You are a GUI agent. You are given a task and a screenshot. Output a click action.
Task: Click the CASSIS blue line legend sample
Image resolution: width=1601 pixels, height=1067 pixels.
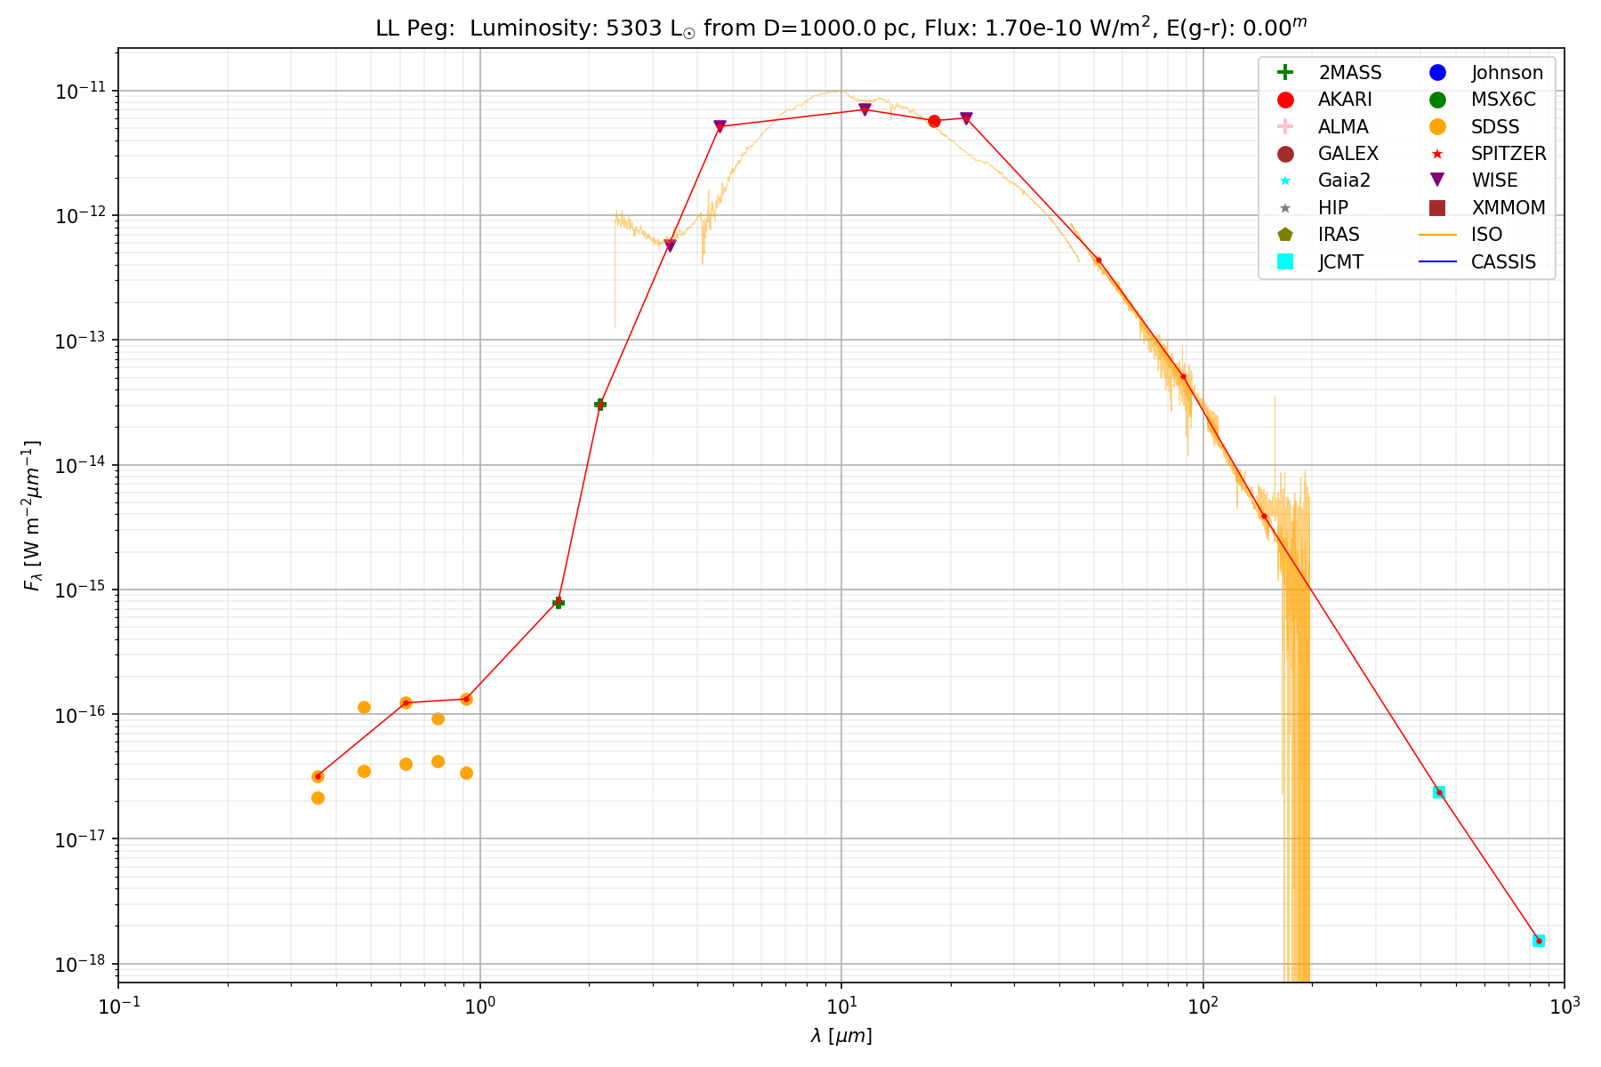coord(1437,261)
